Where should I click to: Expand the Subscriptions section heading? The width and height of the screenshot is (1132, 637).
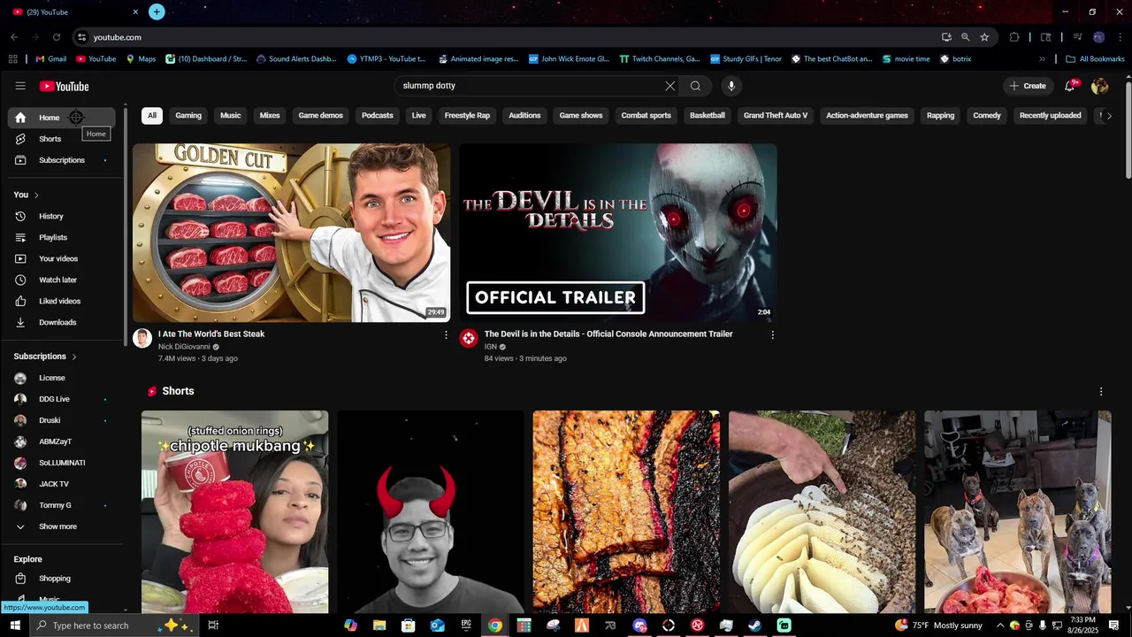tap(45, 357)
